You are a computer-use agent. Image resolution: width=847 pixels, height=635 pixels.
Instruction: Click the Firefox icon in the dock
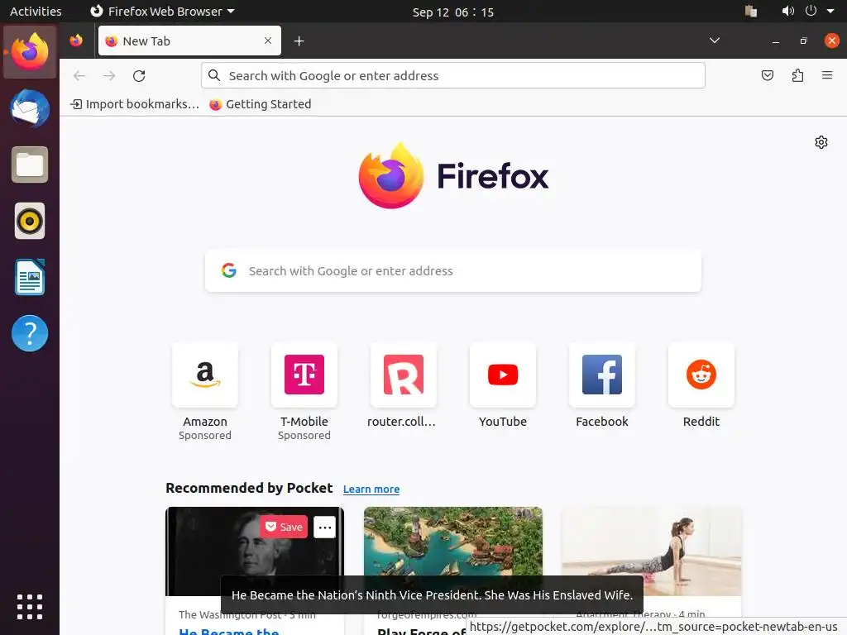click(30, 52)
